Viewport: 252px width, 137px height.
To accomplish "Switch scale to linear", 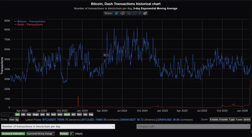I will (x=12, y=120).
